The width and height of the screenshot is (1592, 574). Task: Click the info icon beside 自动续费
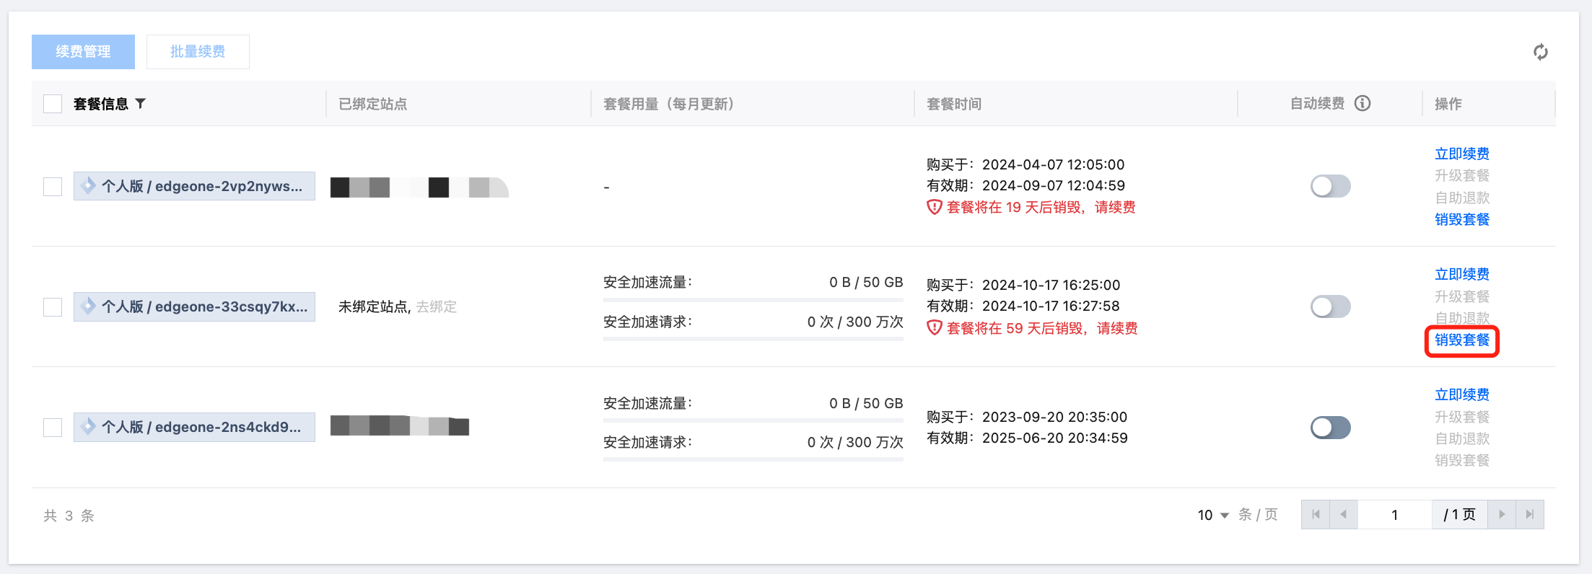coord(1363,103)
